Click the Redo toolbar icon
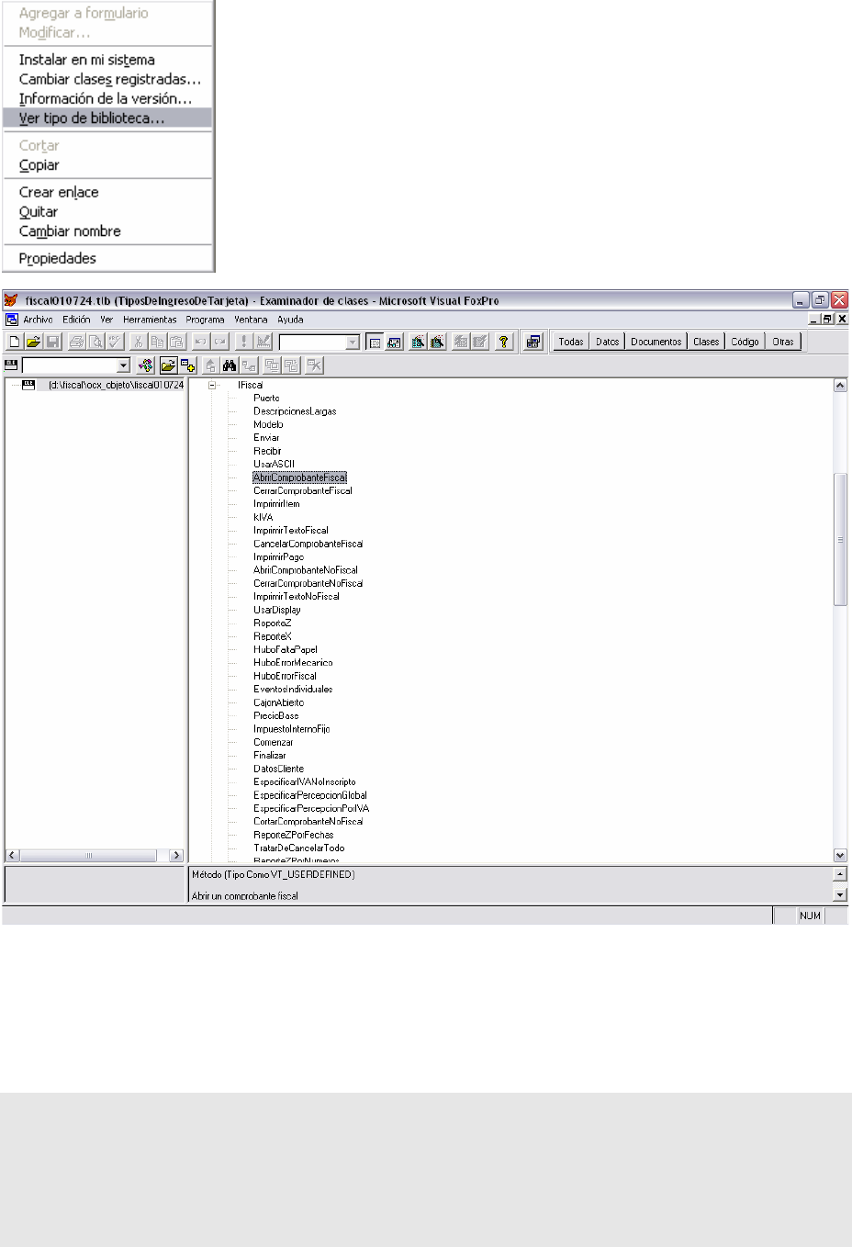 coord(219,342)
